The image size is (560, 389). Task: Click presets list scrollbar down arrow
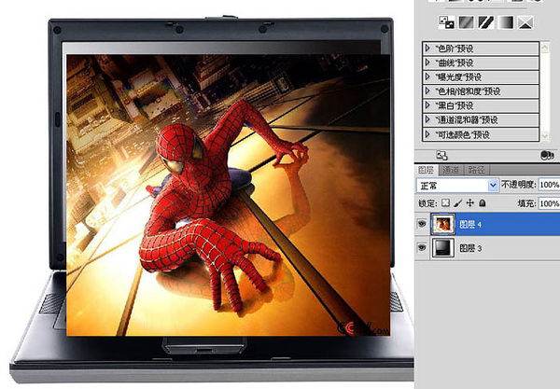[x=545, y=135]
